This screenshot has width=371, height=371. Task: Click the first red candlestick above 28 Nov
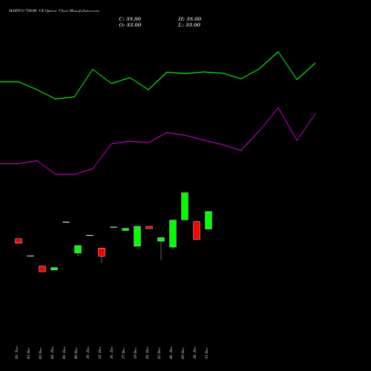pyautogui.click(x=19, y=241)
